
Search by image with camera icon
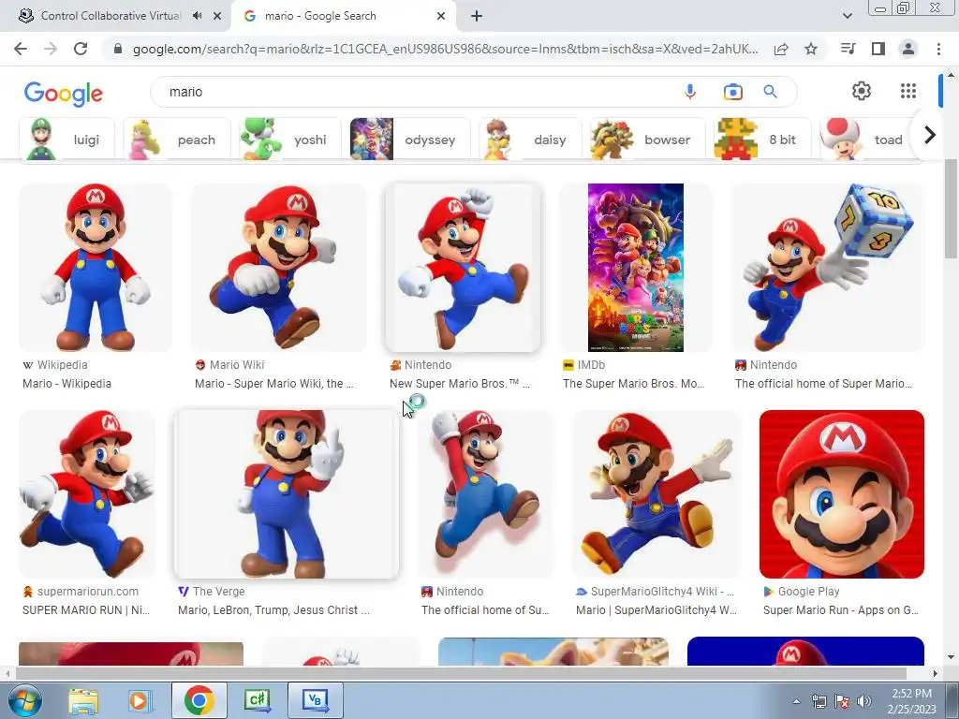(732, 92)
